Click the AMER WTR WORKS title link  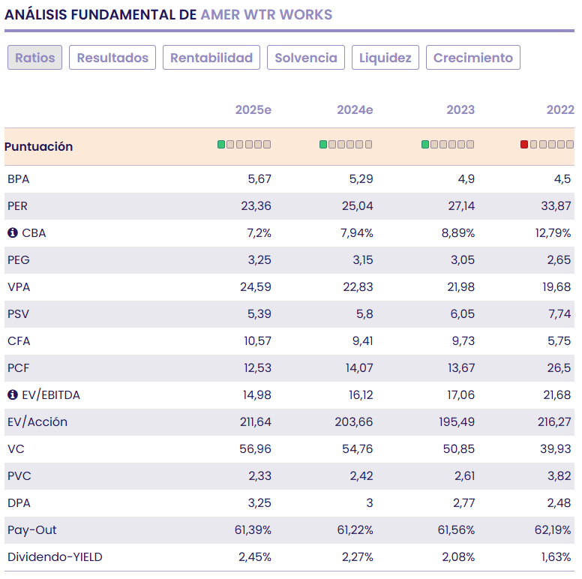click(x=266, y=15)
